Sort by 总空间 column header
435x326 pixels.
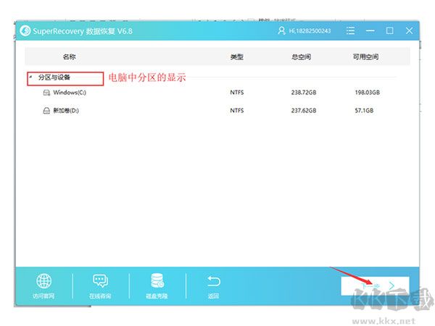point(303,57)
